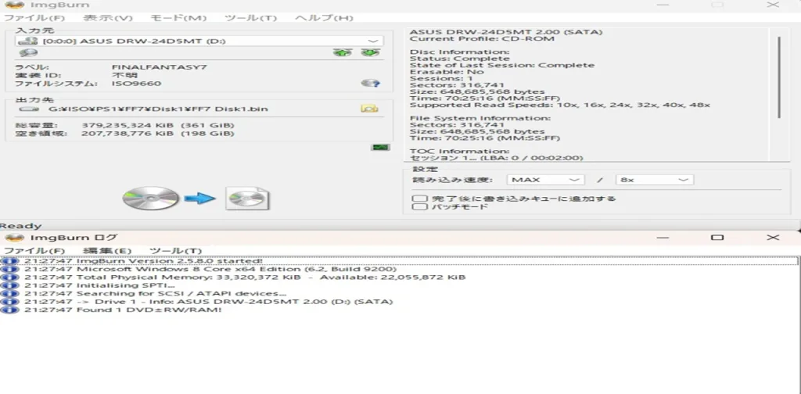Select log line 'Initialising SPTI...'

tap(100, 285)
